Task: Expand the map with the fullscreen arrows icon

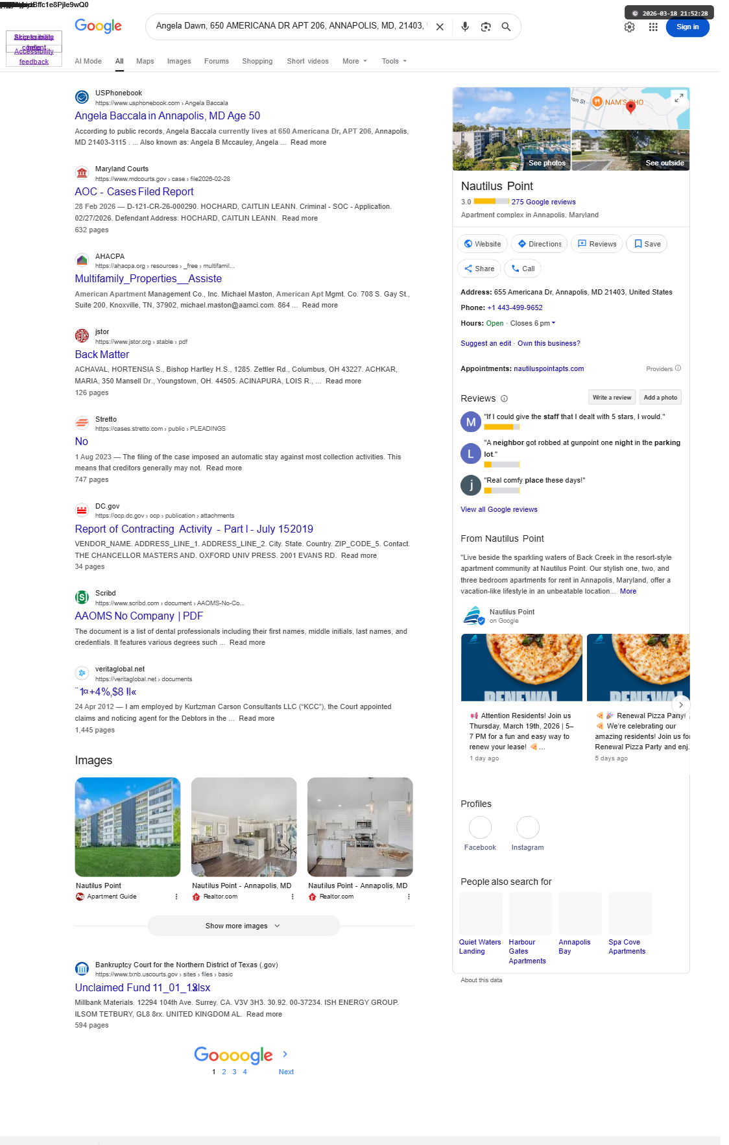Action: [x=678, y=98]
